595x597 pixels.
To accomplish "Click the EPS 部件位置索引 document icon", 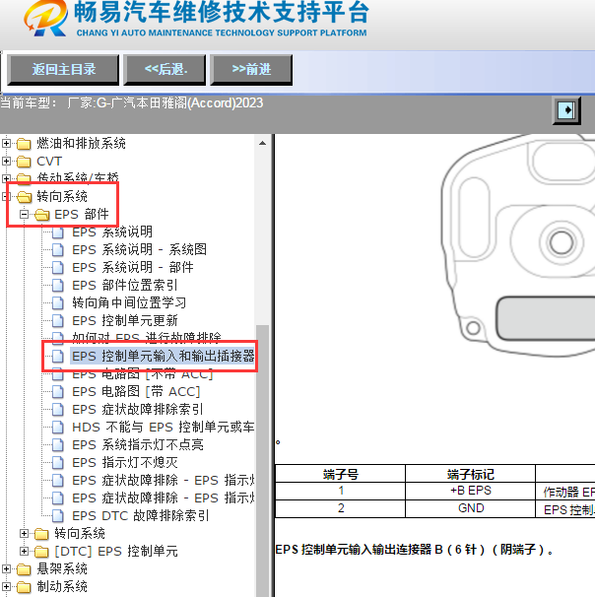I will click(x=58, y=285).
